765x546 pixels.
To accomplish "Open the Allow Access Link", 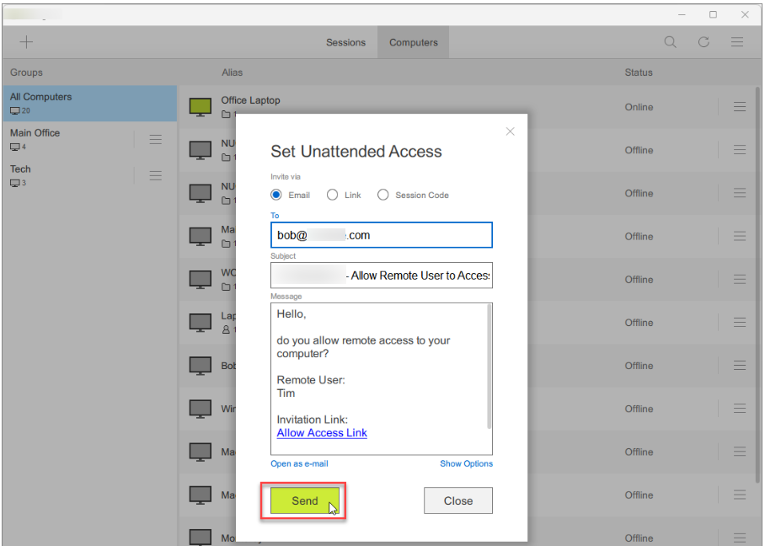I will pyautogui.click(x=322, y=432).
